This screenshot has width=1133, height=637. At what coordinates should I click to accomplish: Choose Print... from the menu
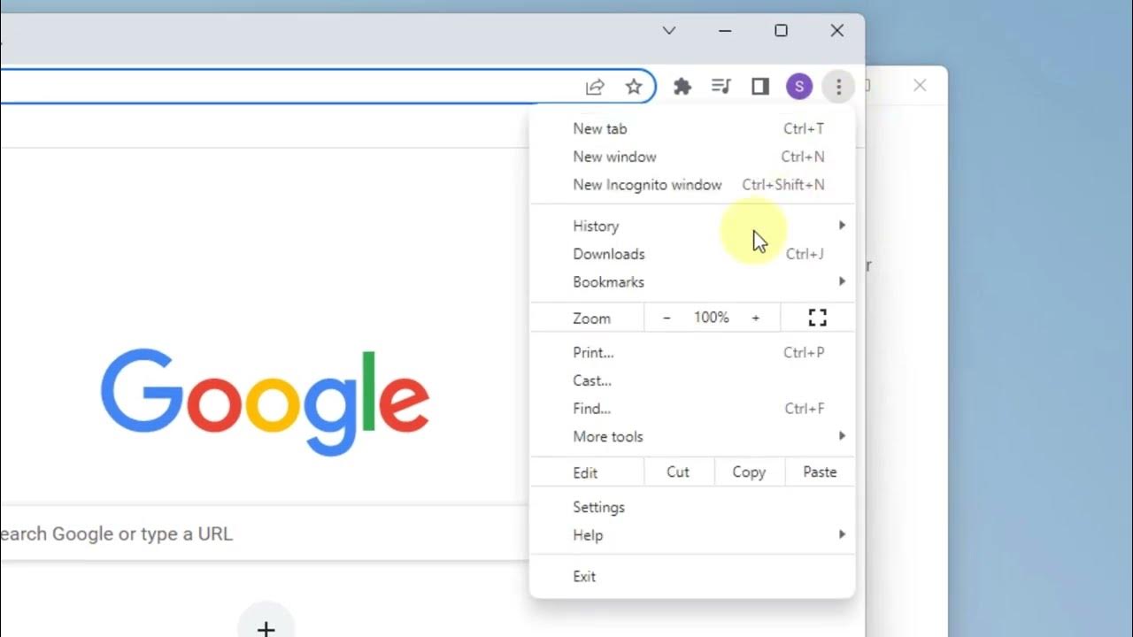(x=692, y=352)
